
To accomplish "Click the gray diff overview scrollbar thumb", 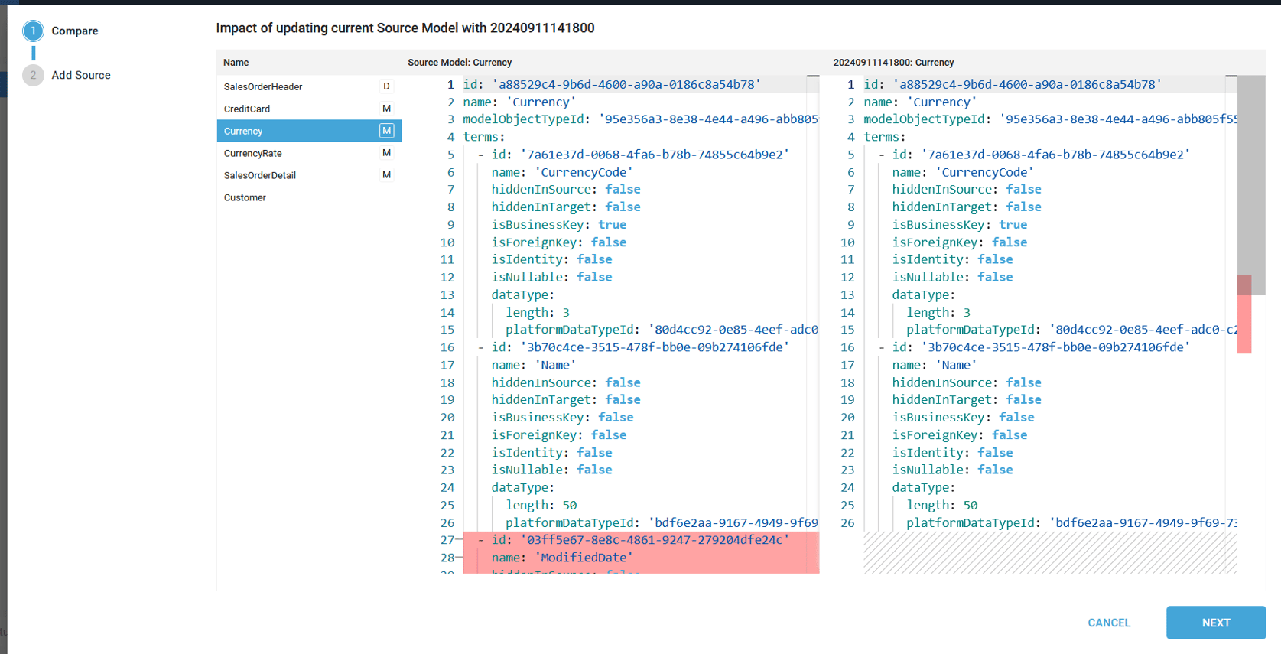I will [x=1251, y=185].
